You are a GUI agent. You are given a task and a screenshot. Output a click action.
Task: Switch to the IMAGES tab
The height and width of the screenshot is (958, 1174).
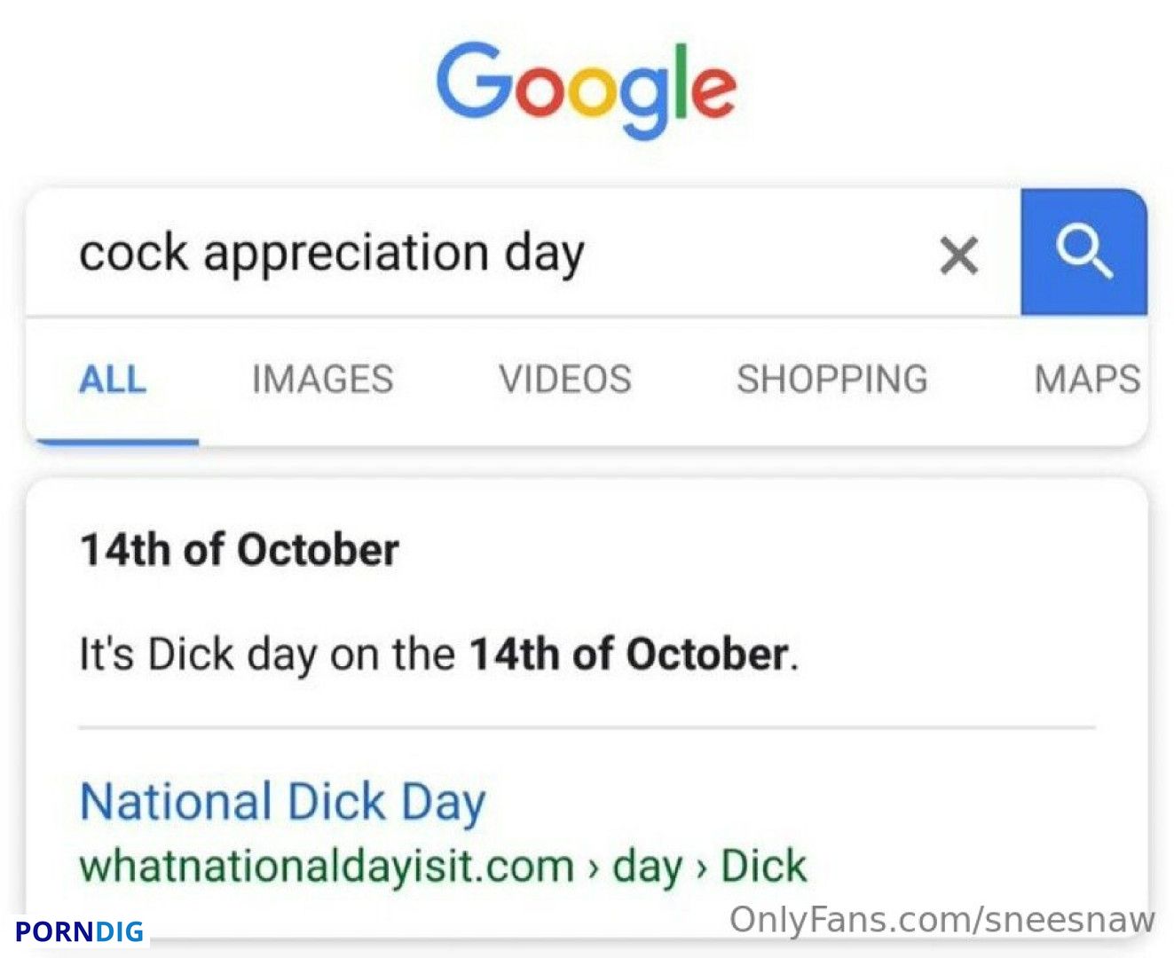(x=322, y=380)
